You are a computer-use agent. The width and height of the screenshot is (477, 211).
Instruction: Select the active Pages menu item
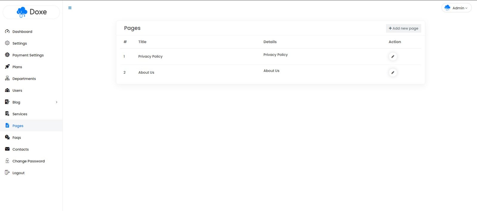18,126
